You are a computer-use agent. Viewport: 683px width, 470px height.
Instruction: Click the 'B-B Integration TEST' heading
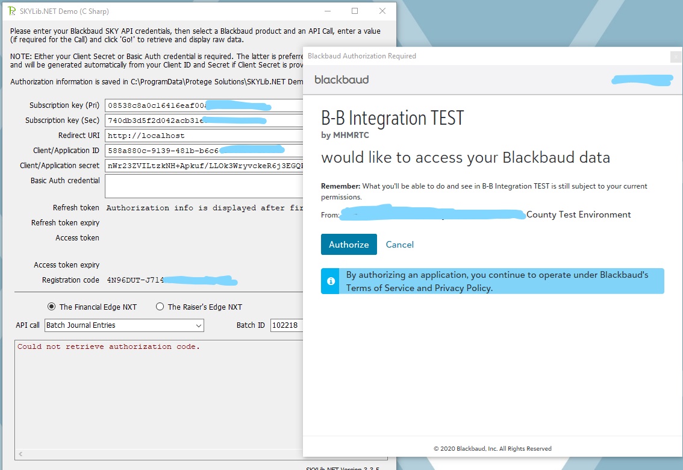tap(393, 118)
